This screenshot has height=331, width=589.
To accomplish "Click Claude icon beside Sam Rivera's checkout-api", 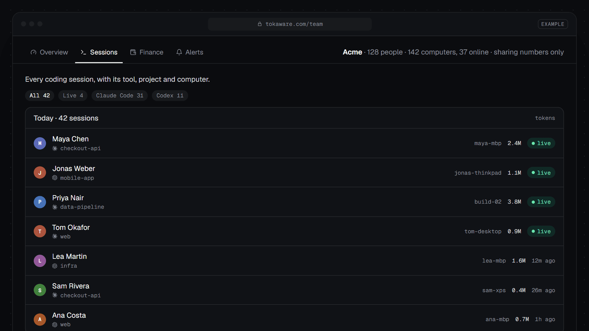I will [55, 295].
